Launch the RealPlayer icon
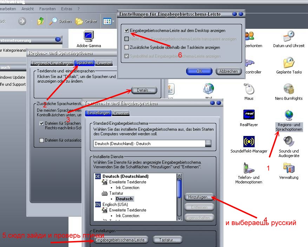The width and height of the screenshot is (308, 247). pyautogui.click(x=249, y=115)
